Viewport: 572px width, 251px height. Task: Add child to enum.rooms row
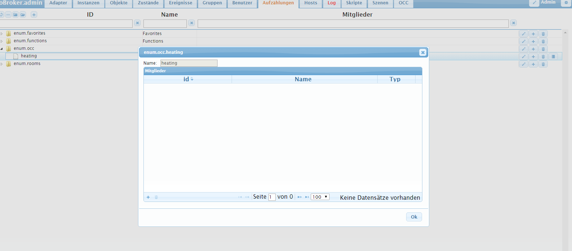(533, 64)
